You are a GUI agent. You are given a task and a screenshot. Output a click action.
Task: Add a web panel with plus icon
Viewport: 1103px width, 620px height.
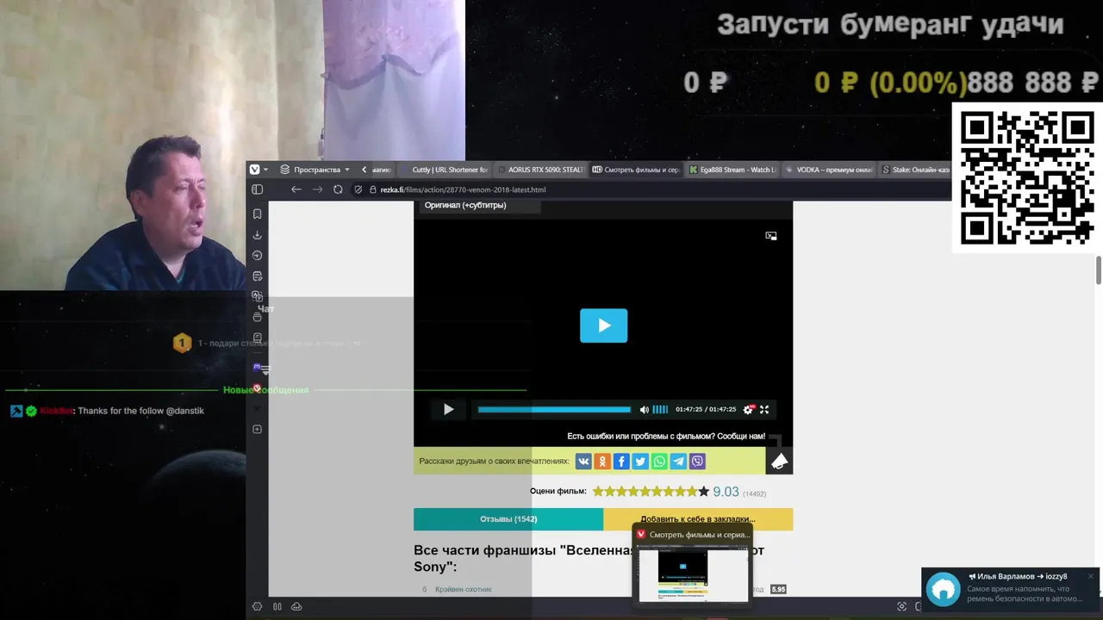pyautogui.click(x=257, y=429)
